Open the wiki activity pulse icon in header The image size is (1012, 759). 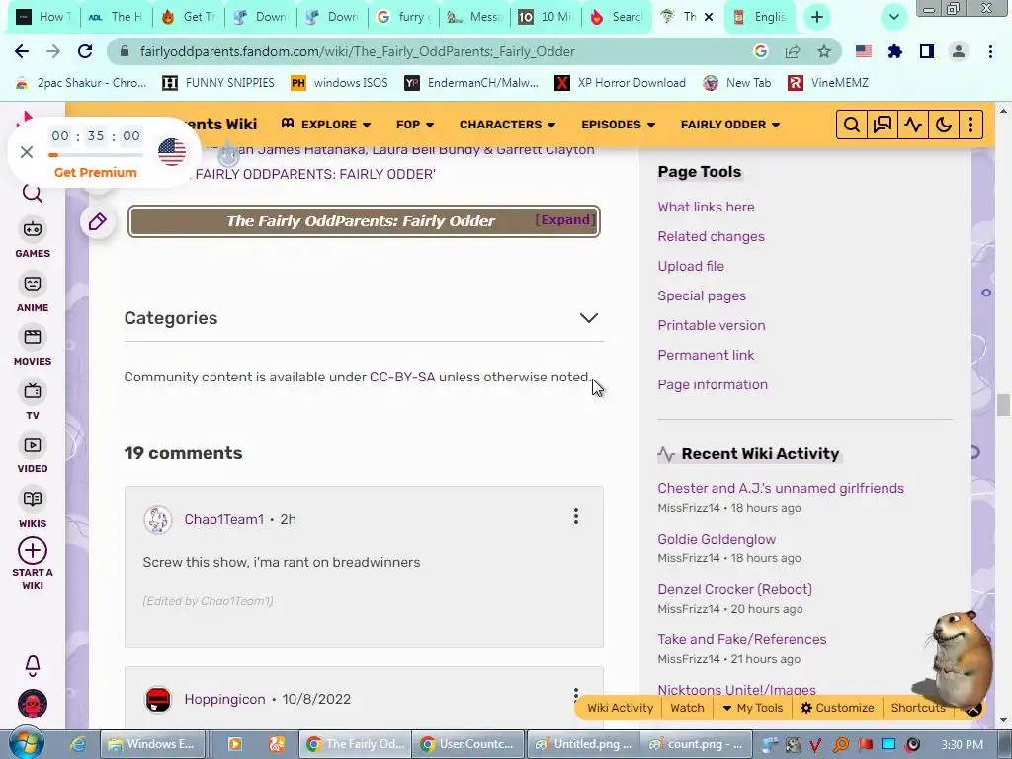point(912,125)
